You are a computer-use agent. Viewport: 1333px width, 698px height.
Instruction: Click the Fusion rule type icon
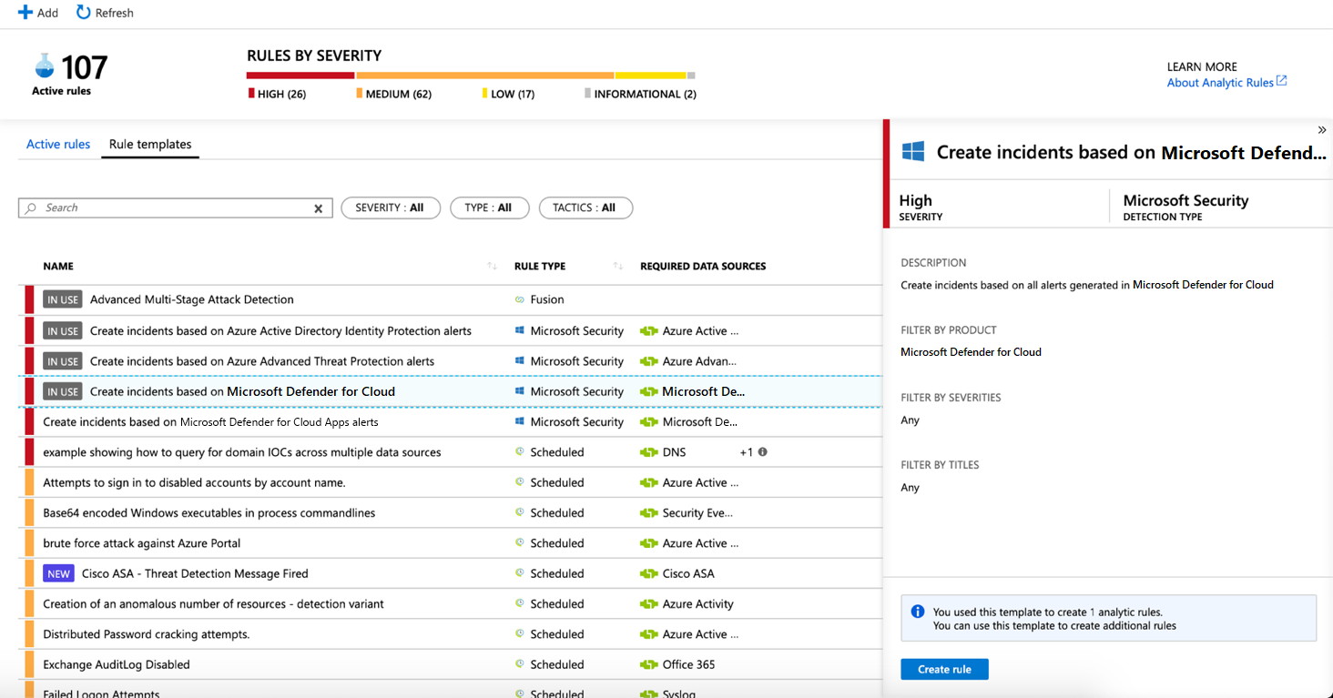[x=520, y=299]
